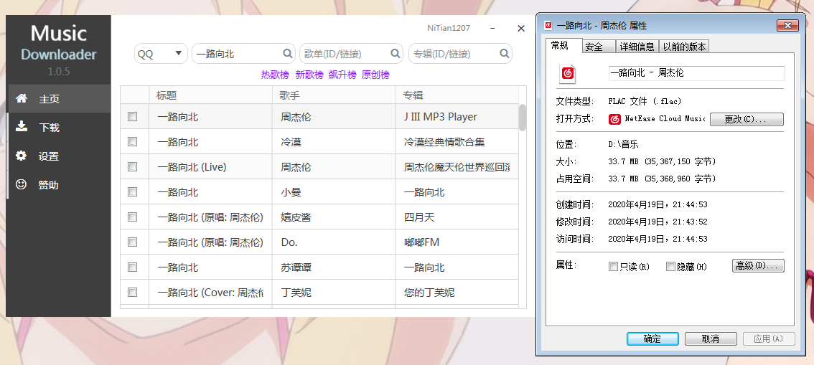This screenshot has width=814, height=365.
Task: Click the search magnifier in the song search box
Action: click(288, 53)
